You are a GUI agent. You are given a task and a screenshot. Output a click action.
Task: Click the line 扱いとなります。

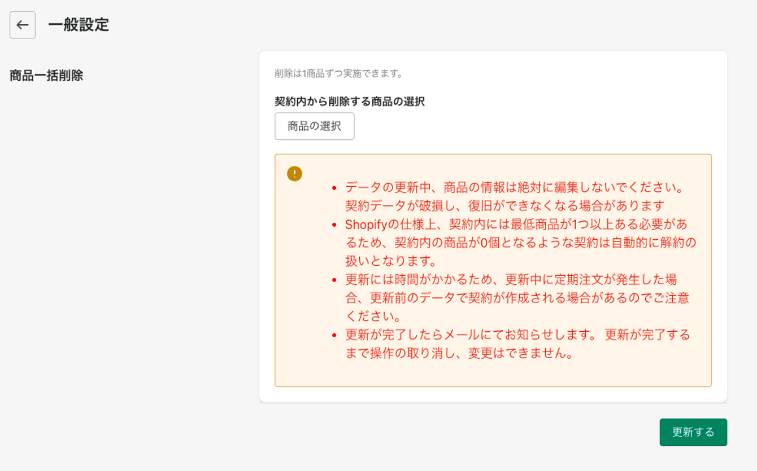pos(391,261)
